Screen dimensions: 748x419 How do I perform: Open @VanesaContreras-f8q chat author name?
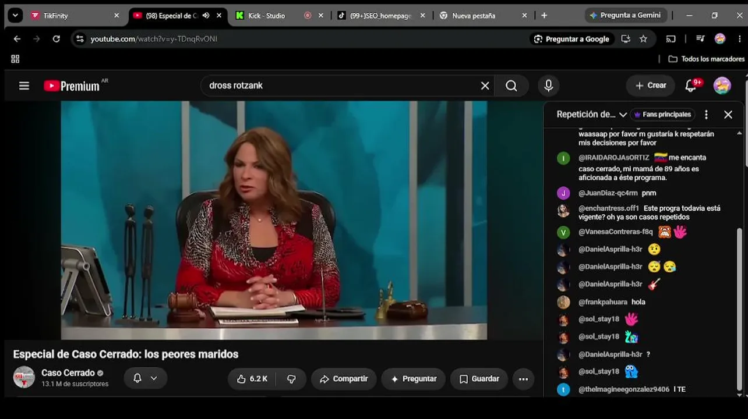pos(615,232)
